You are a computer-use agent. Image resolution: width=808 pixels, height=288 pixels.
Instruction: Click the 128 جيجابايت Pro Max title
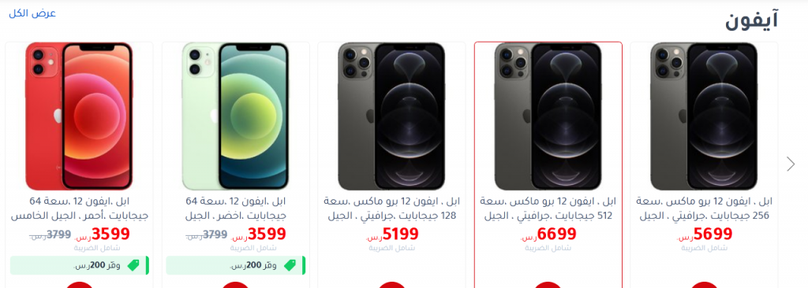click(x=391, y=209)
